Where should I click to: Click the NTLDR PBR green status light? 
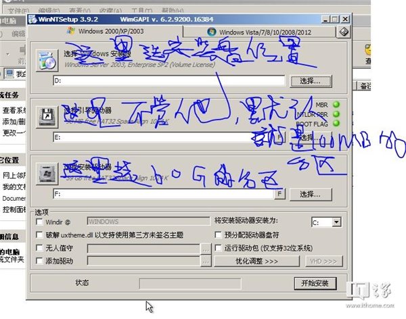click(336, 114)
